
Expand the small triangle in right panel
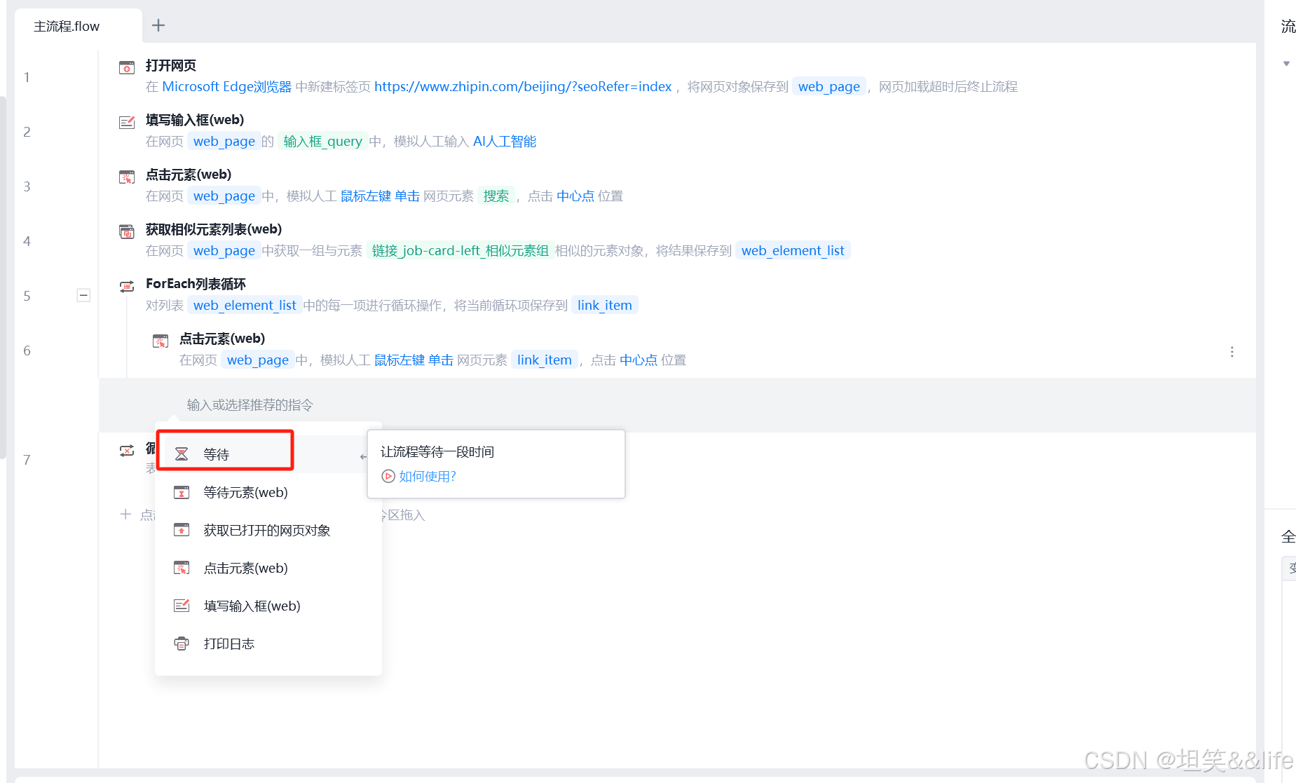point(1286,64)
